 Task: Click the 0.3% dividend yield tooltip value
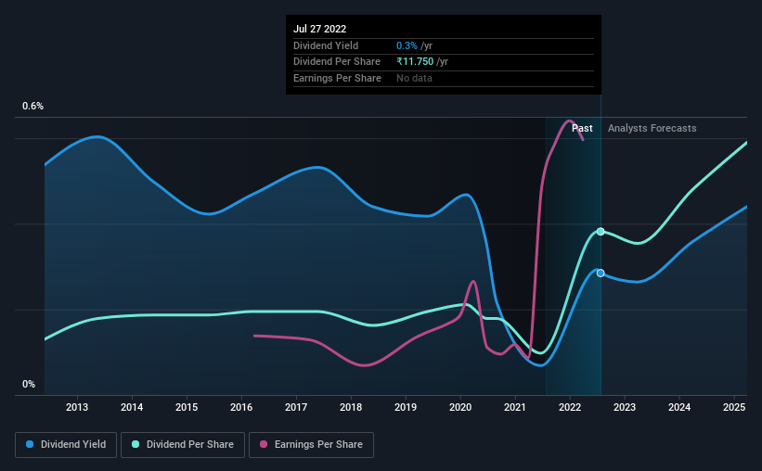[x=407, y=45]
